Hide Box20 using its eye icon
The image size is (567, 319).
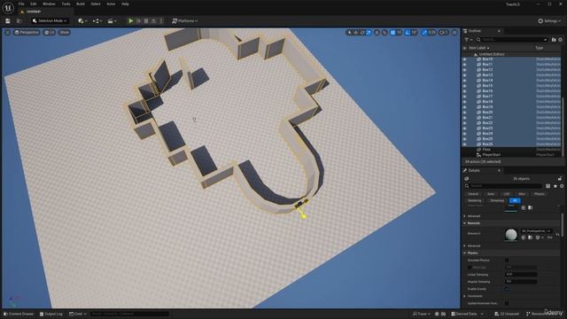tap(464, 113)
